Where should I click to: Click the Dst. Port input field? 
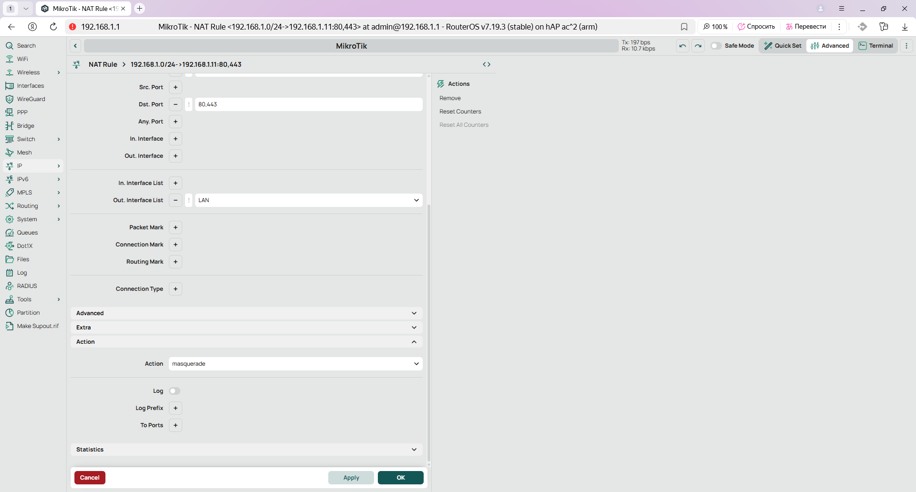pyautogui.click(x=309, y=104)
